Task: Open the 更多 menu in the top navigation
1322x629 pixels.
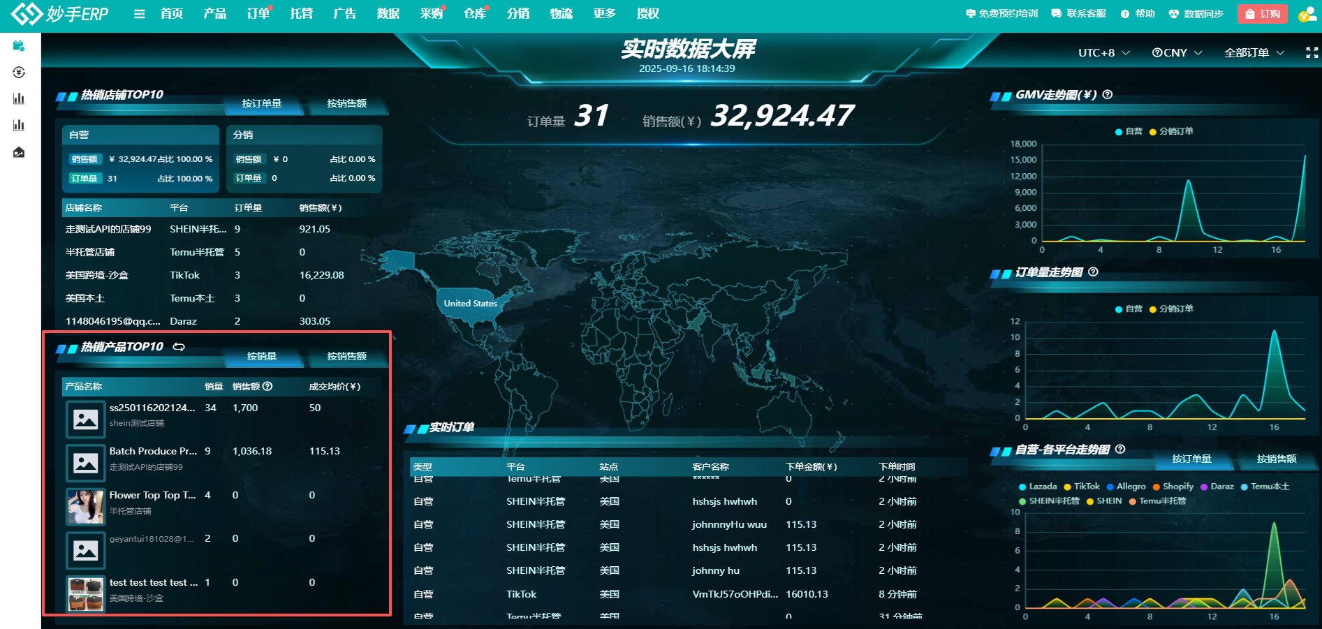Action: tap(605, 14)
